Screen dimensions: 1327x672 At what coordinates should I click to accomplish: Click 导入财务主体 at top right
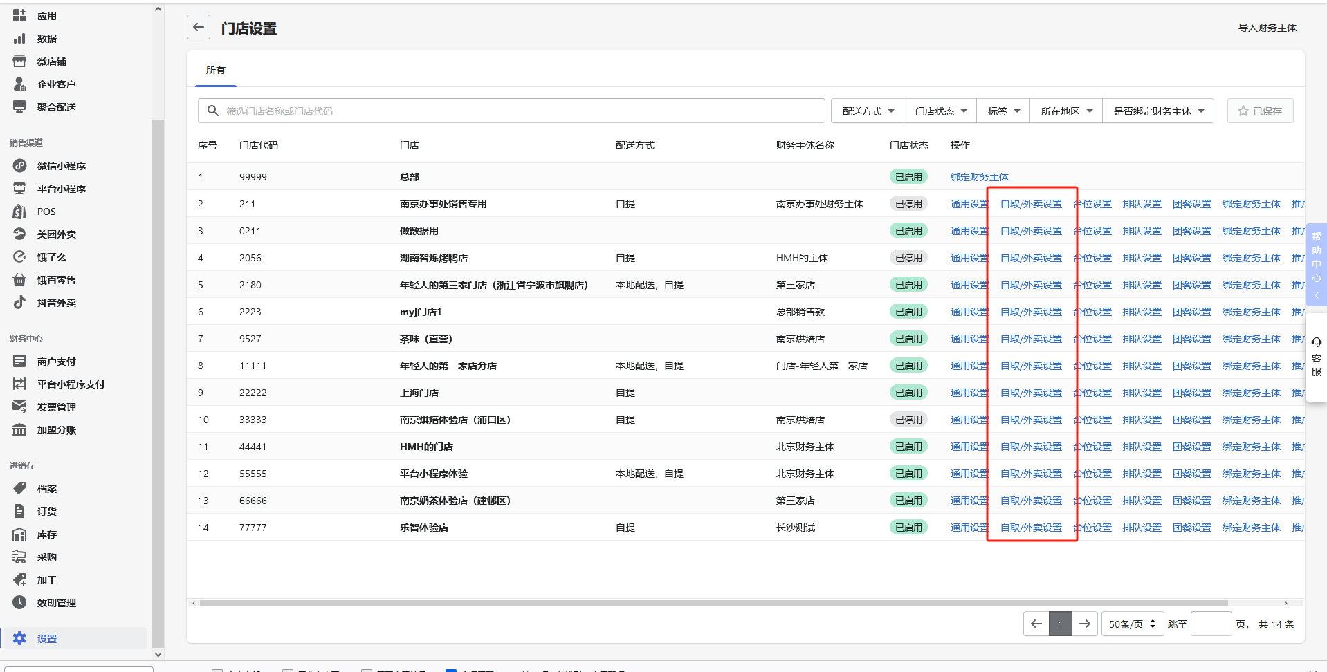click(1267, 28)
